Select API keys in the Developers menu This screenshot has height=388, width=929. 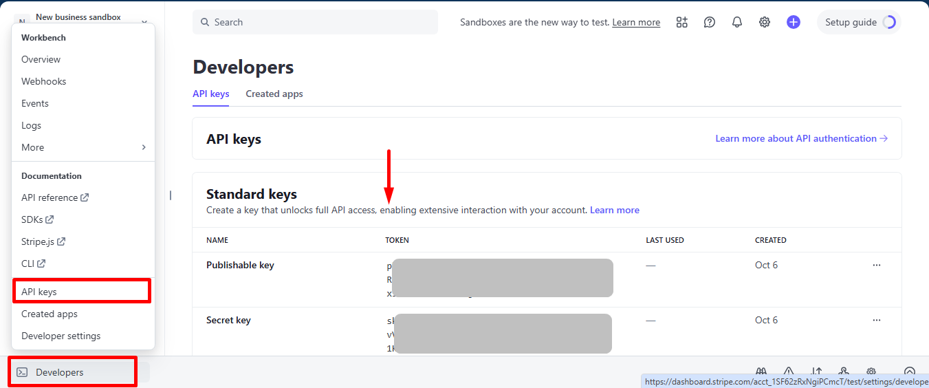[x=39, y=292]
